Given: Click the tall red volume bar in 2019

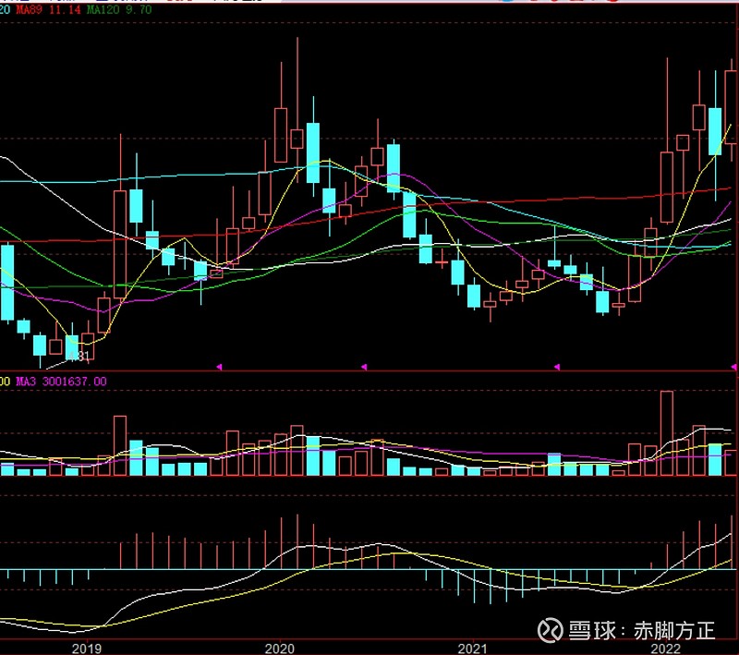Looking at the screenshot, I should coord(119,445).
